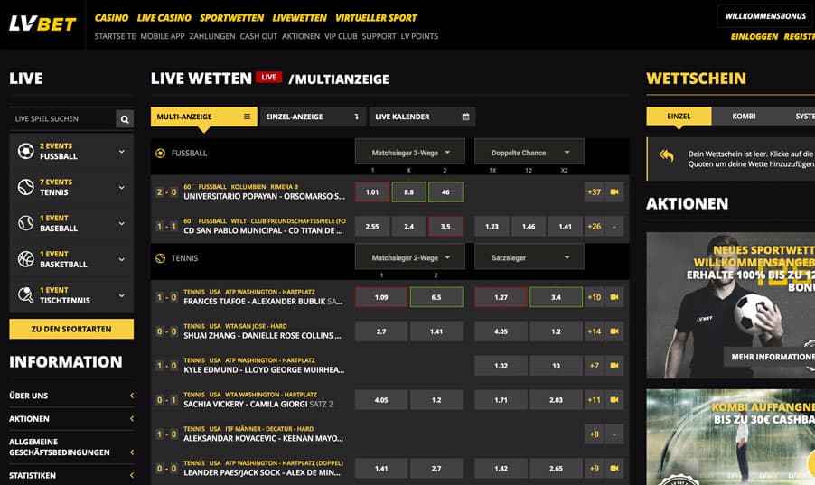
Task: Expand the Statistiken information section
Action: click(71, 475)
